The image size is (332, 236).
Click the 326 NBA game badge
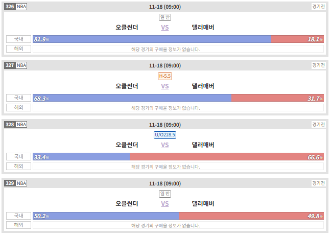(x=16, y=7)
